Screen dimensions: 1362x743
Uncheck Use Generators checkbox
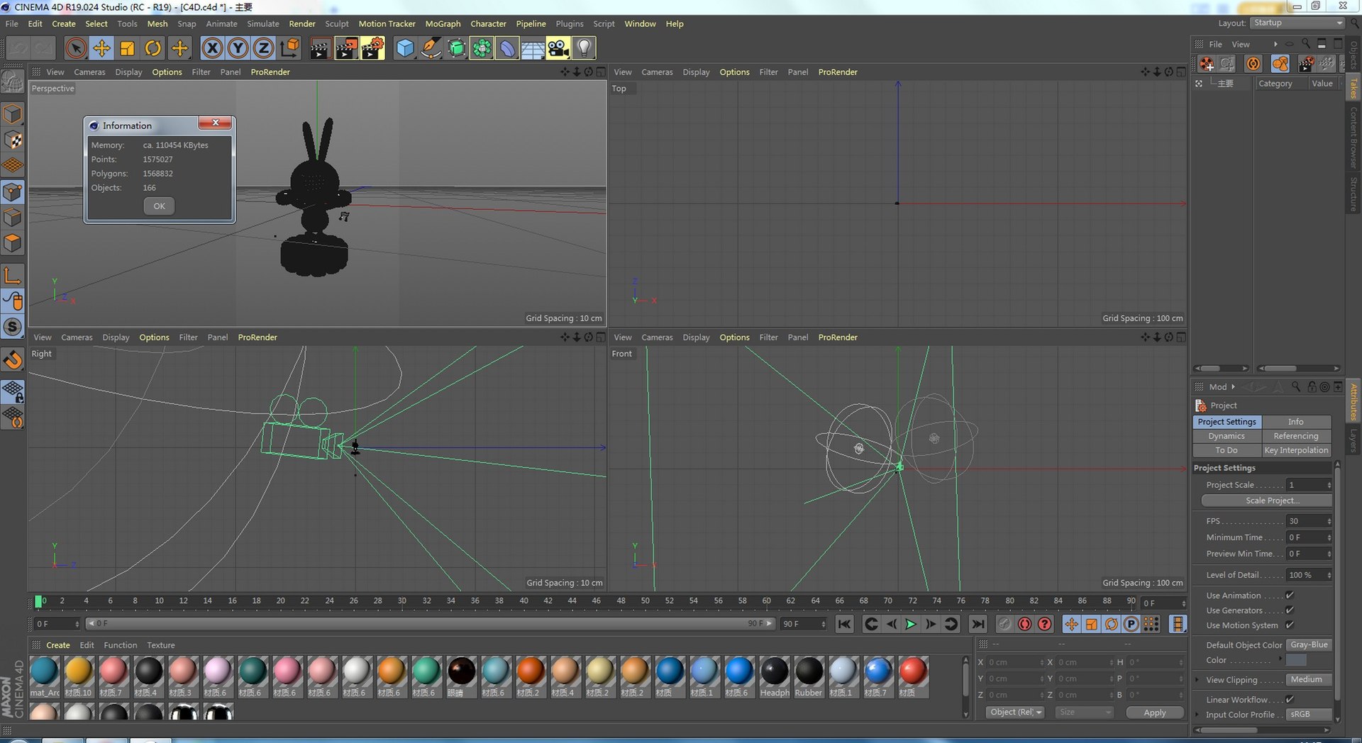pos(1290,610)
